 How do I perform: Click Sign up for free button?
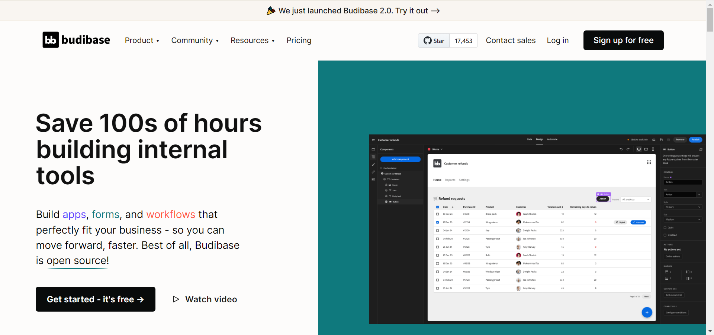tap(623, 40)
